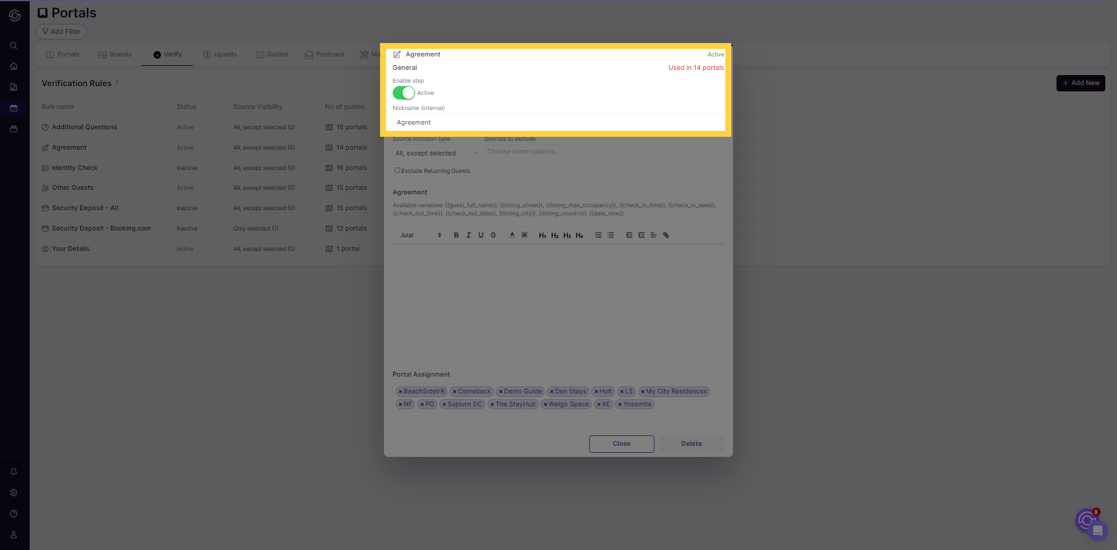This screenshot has width=1117, height=550.
Task: Disable the Enable step toggle
Action: tap(404, 93)
